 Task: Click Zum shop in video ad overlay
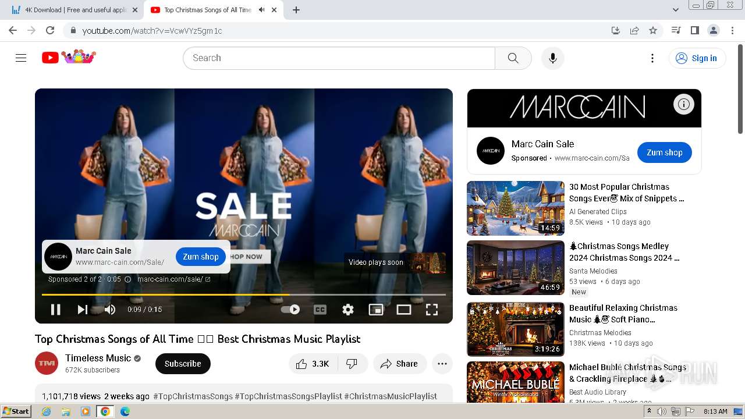click(x=201, y=257)
